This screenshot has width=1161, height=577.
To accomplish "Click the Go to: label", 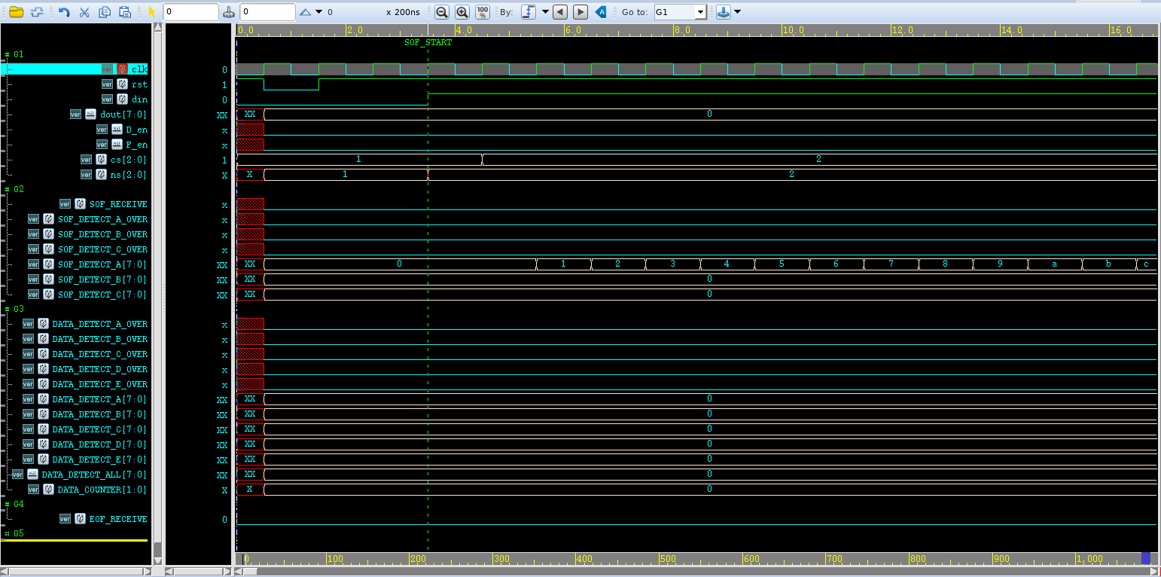I will [x=634, y=12].
